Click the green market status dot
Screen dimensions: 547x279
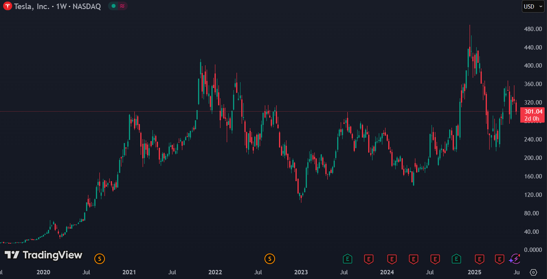click(113, 6)
